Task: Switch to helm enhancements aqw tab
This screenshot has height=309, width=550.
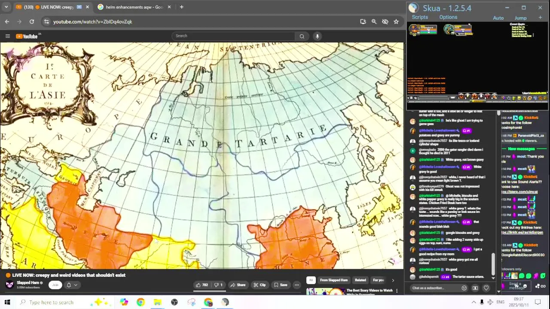Action: click(x=134, y=7)
